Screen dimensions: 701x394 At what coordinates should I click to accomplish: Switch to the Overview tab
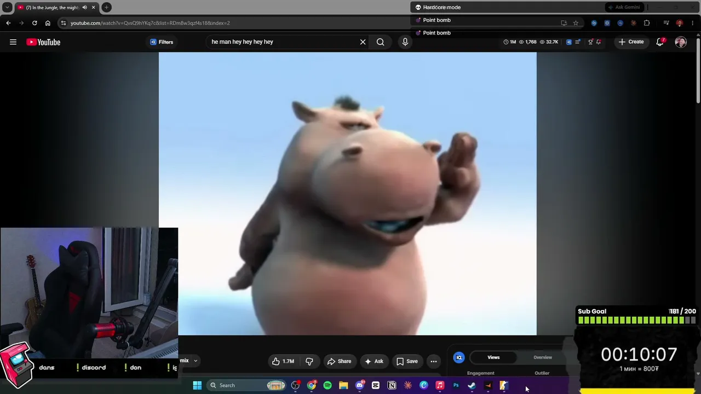pos(543,357)
